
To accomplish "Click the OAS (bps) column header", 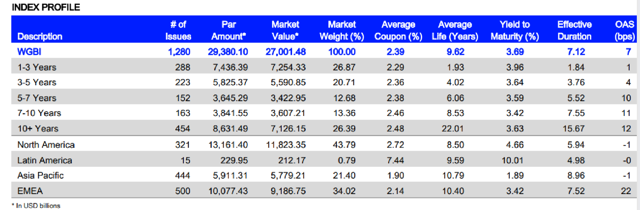I will (x=624, y=30).
